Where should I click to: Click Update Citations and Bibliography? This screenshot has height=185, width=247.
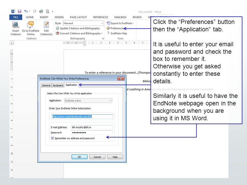(x=78, y=28)
